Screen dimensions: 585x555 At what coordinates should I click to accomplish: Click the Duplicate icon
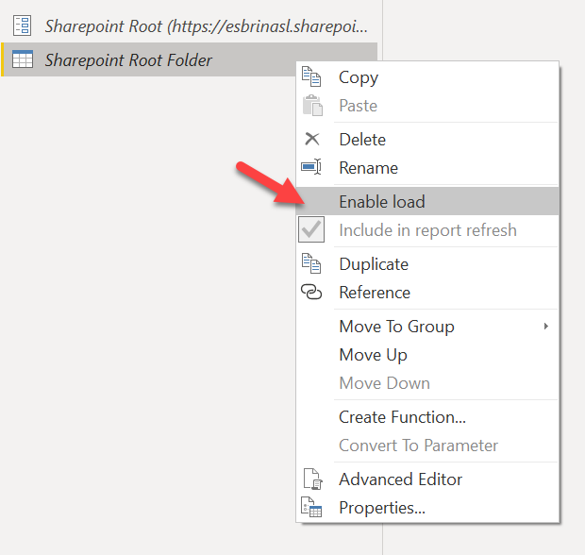pos(312,264)
